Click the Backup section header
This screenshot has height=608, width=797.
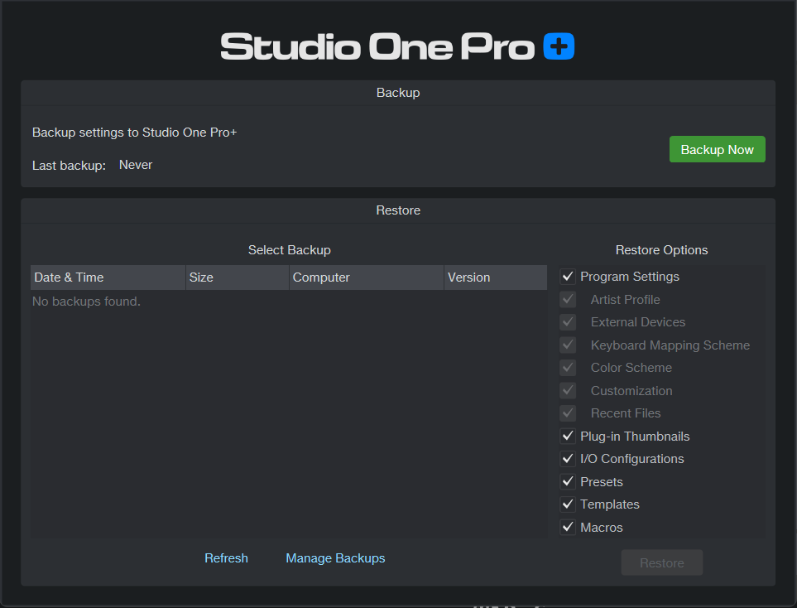[398, 93]
